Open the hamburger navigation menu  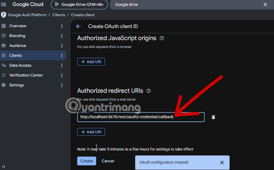coord(3,4)
